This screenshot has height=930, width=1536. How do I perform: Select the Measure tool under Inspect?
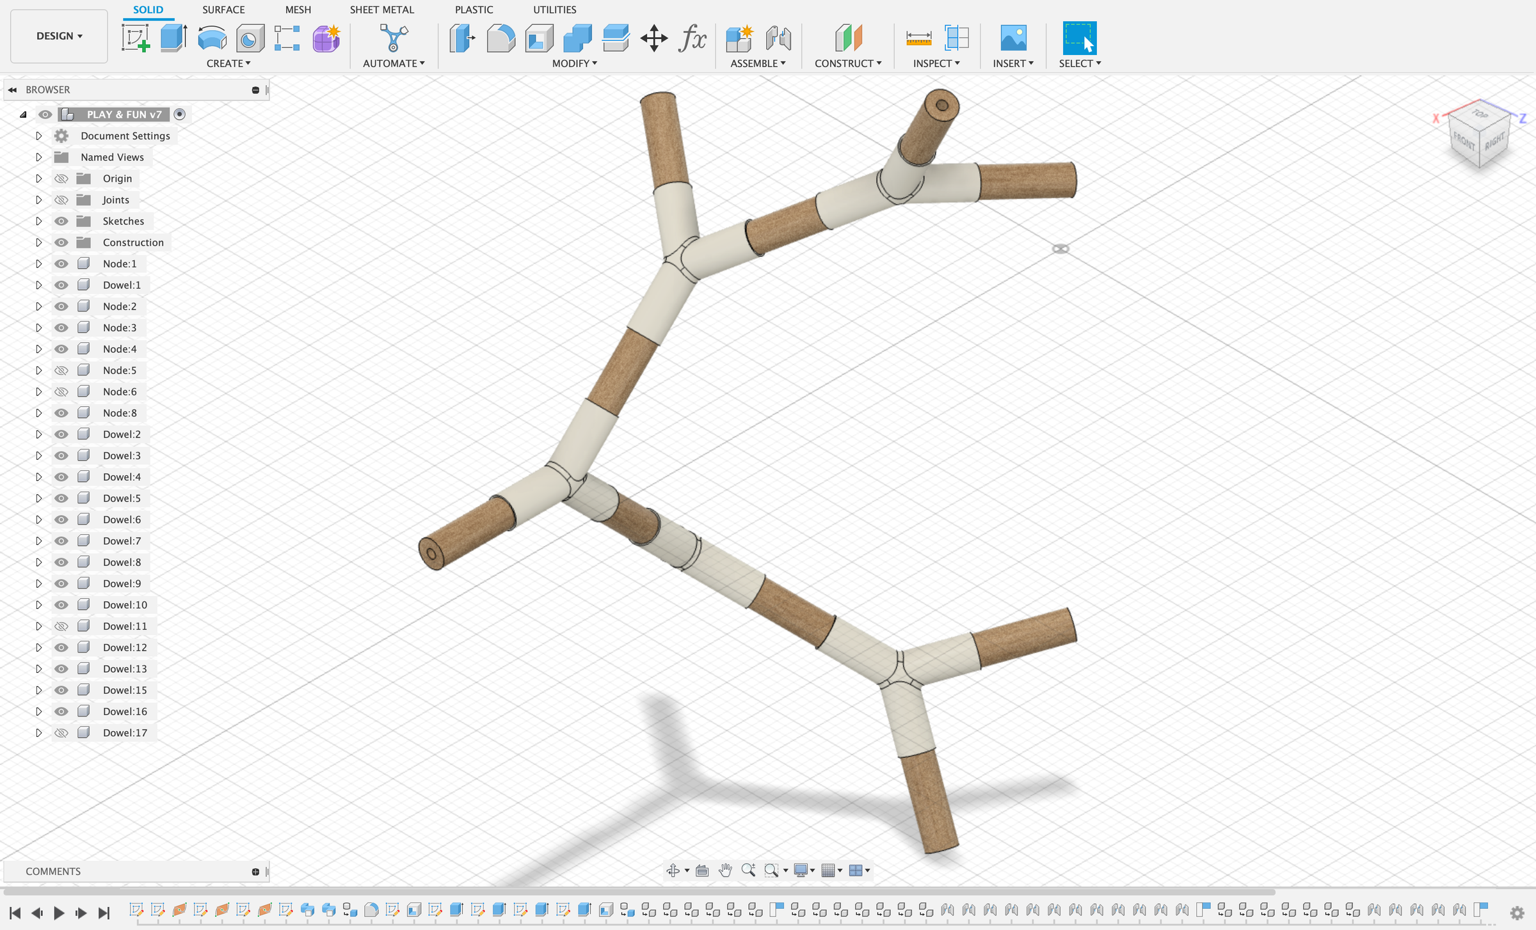click(x=920, y=38)
